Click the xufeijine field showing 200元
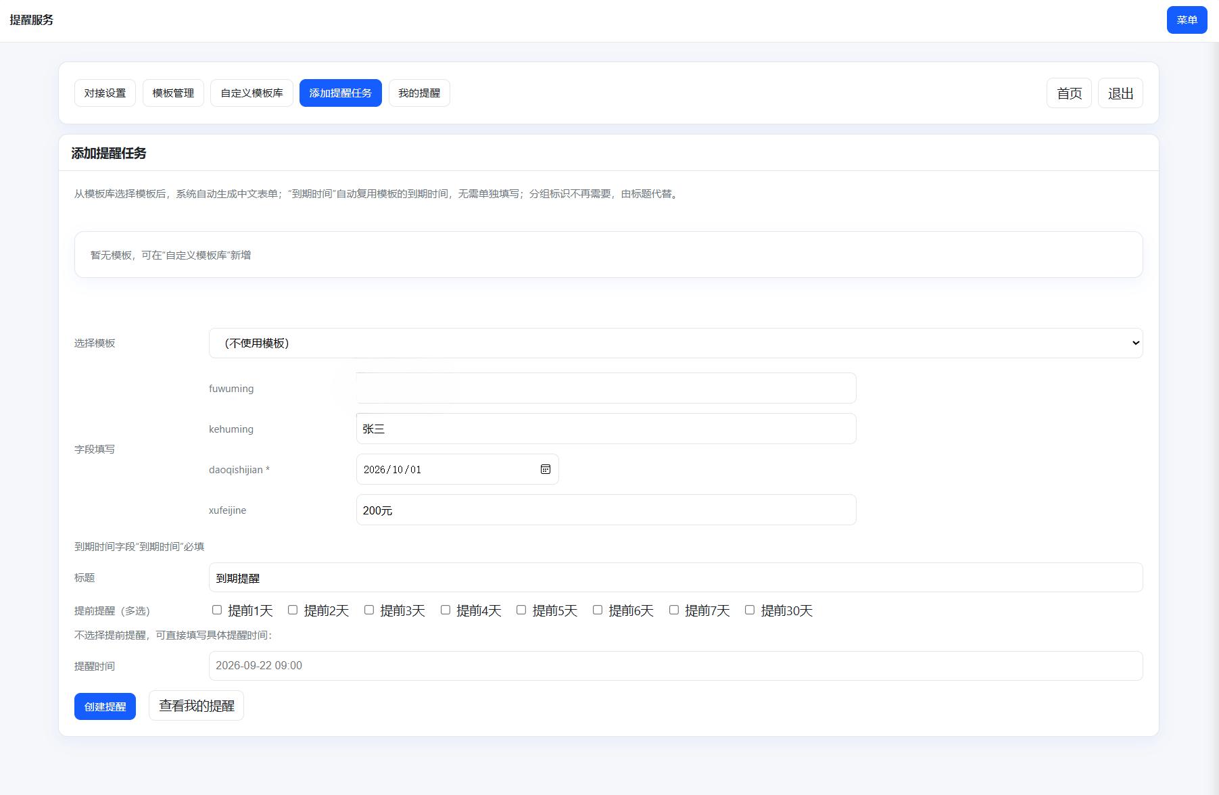 [x=606, y=510]
